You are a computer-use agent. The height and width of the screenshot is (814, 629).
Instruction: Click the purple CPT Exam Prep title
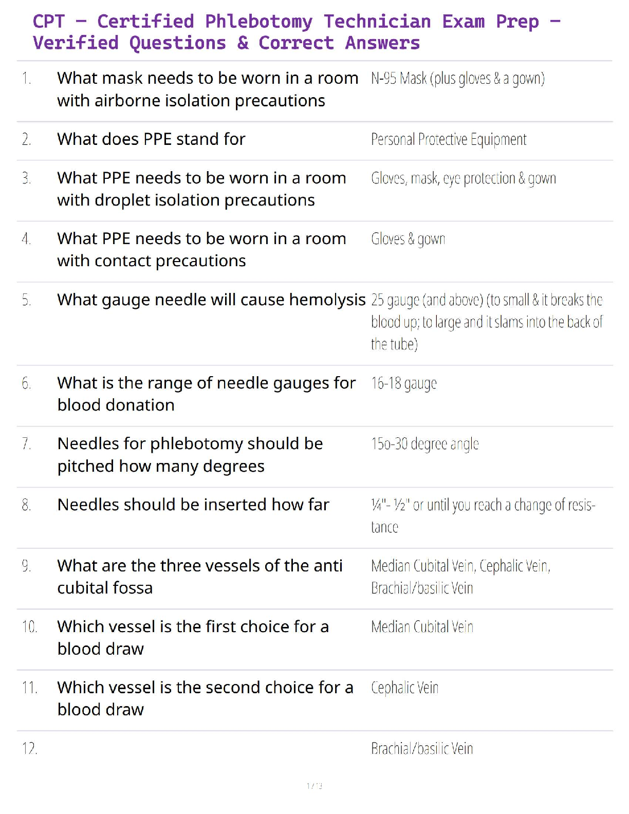pyautogui.click(x=295, y=32)
